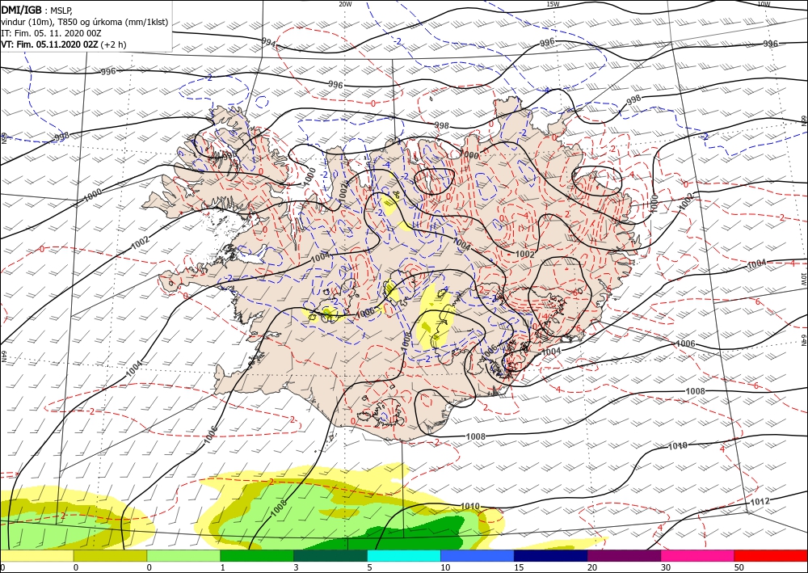Select the medium green 1 mm legend swatch

click(257, 555)
